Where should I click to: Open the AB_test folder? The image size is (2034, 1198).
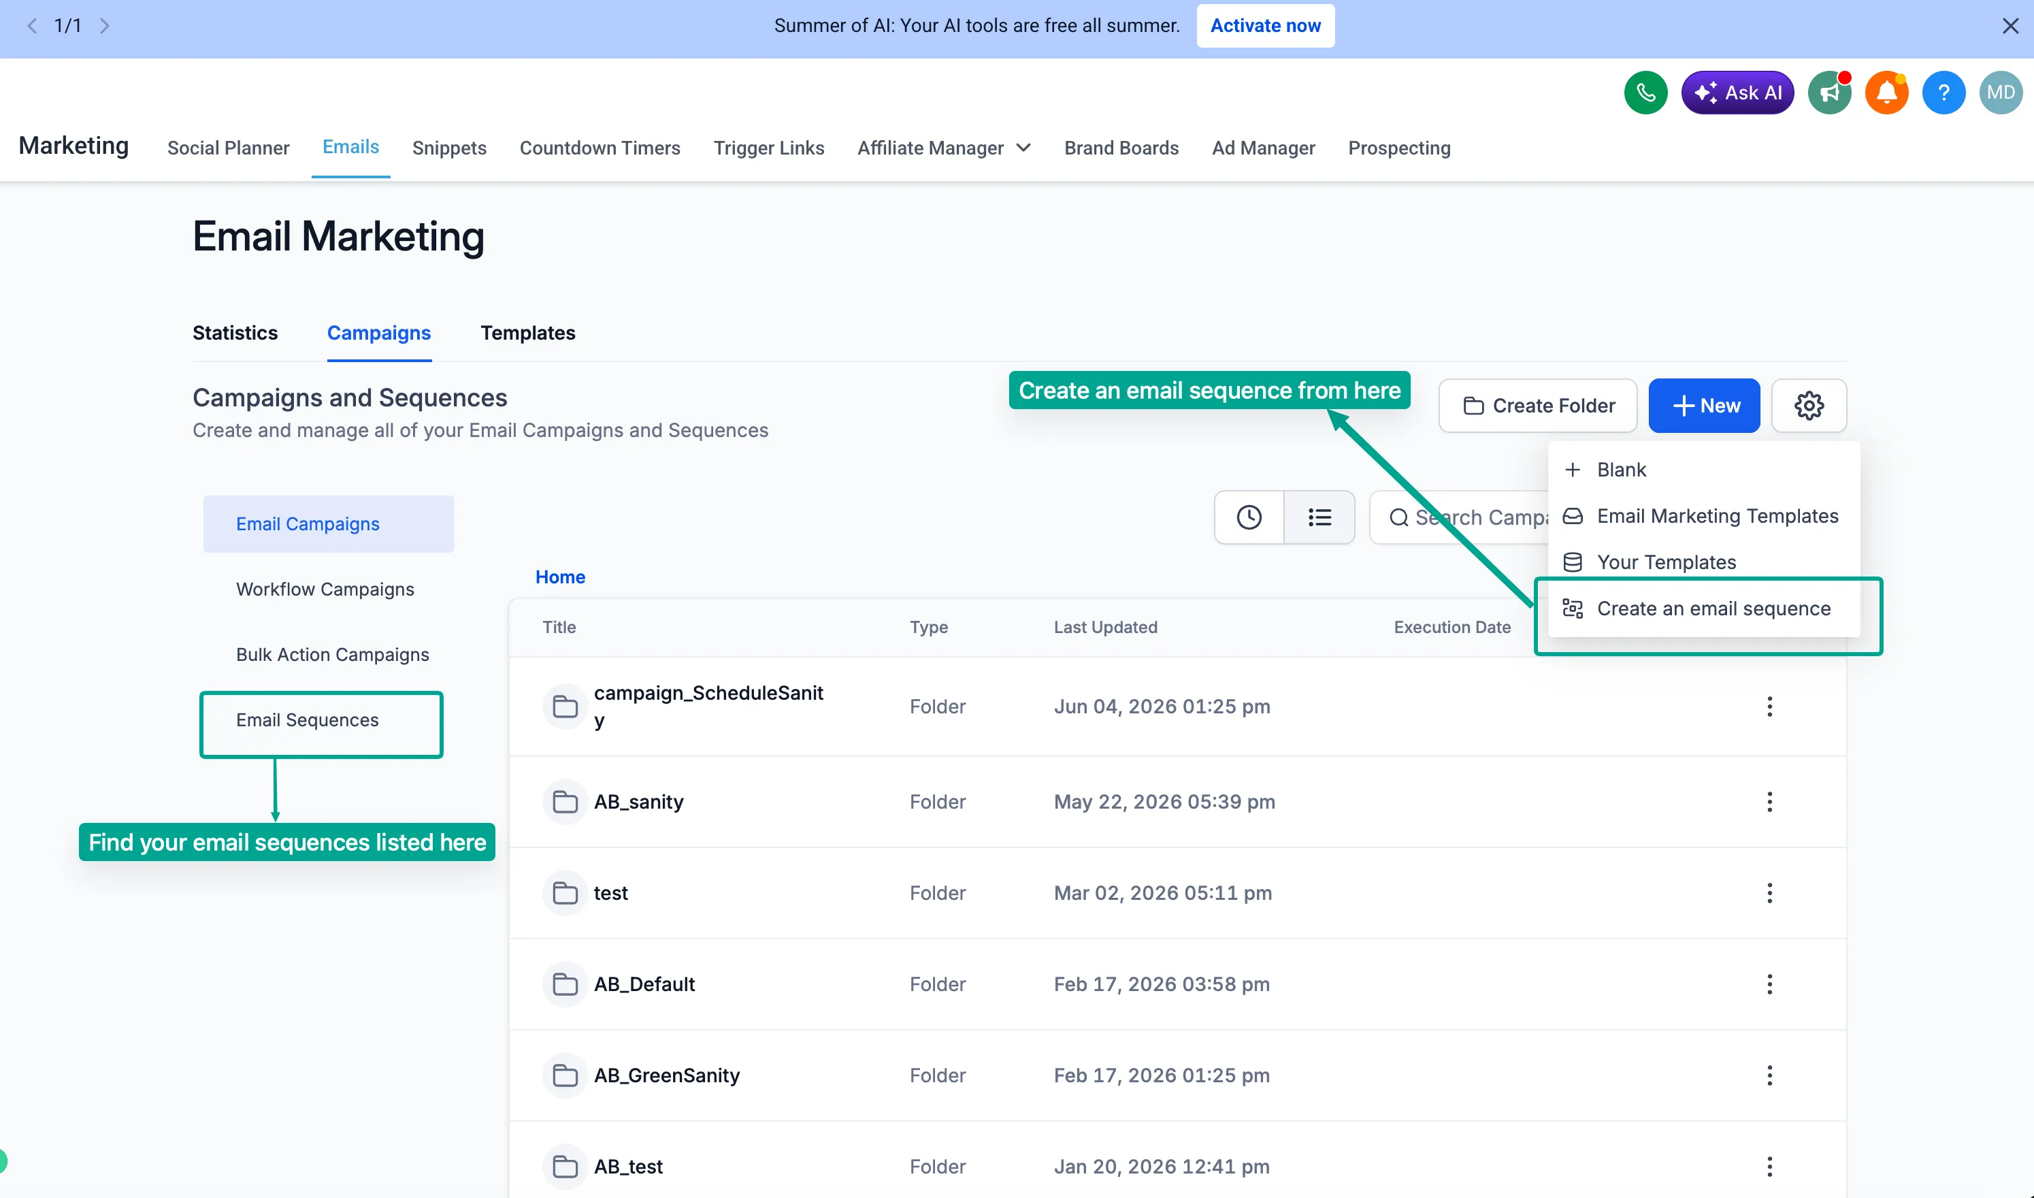pyautogui.click(x=628, y=1167)
